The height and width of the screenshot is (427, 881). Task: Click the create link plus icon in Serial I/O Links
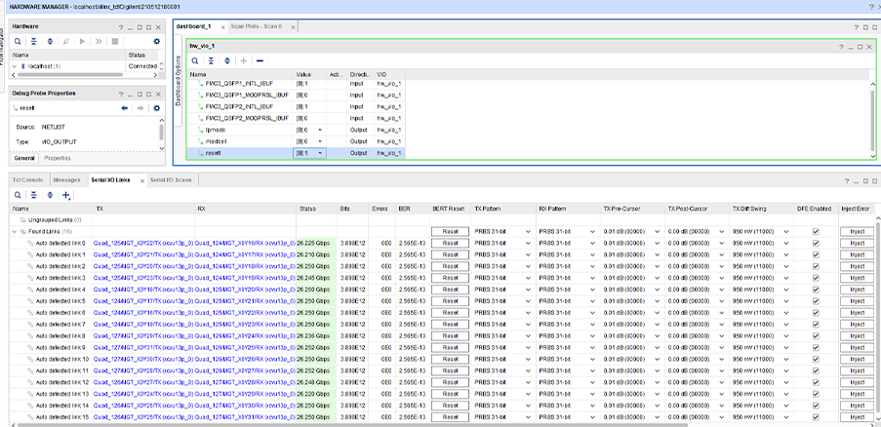pos(66,195)
